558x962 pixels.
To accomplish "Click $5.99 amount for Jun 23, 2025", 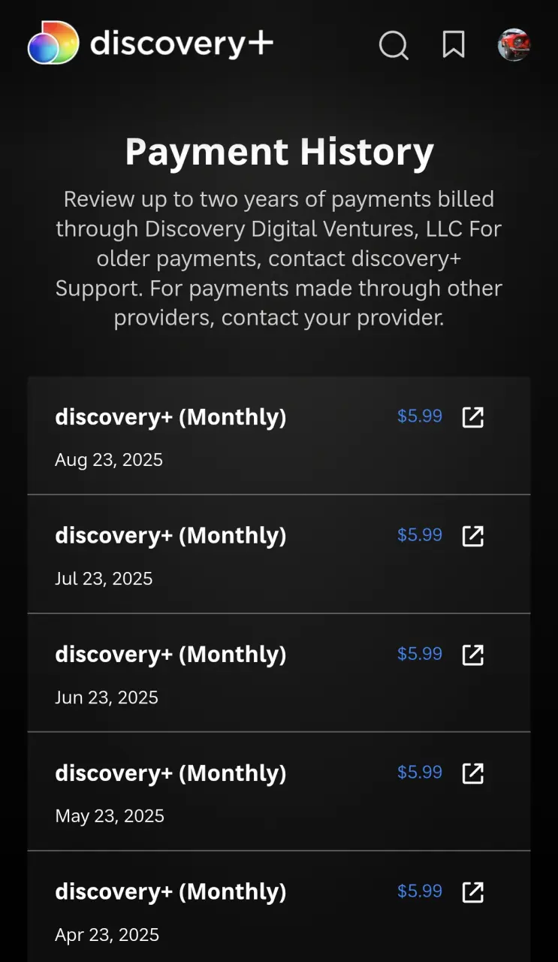I will [x=420, y=654].
